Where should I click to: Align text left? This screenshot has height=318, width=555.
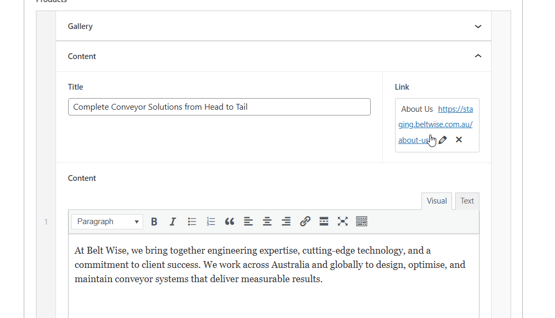[x=248, y=221]
